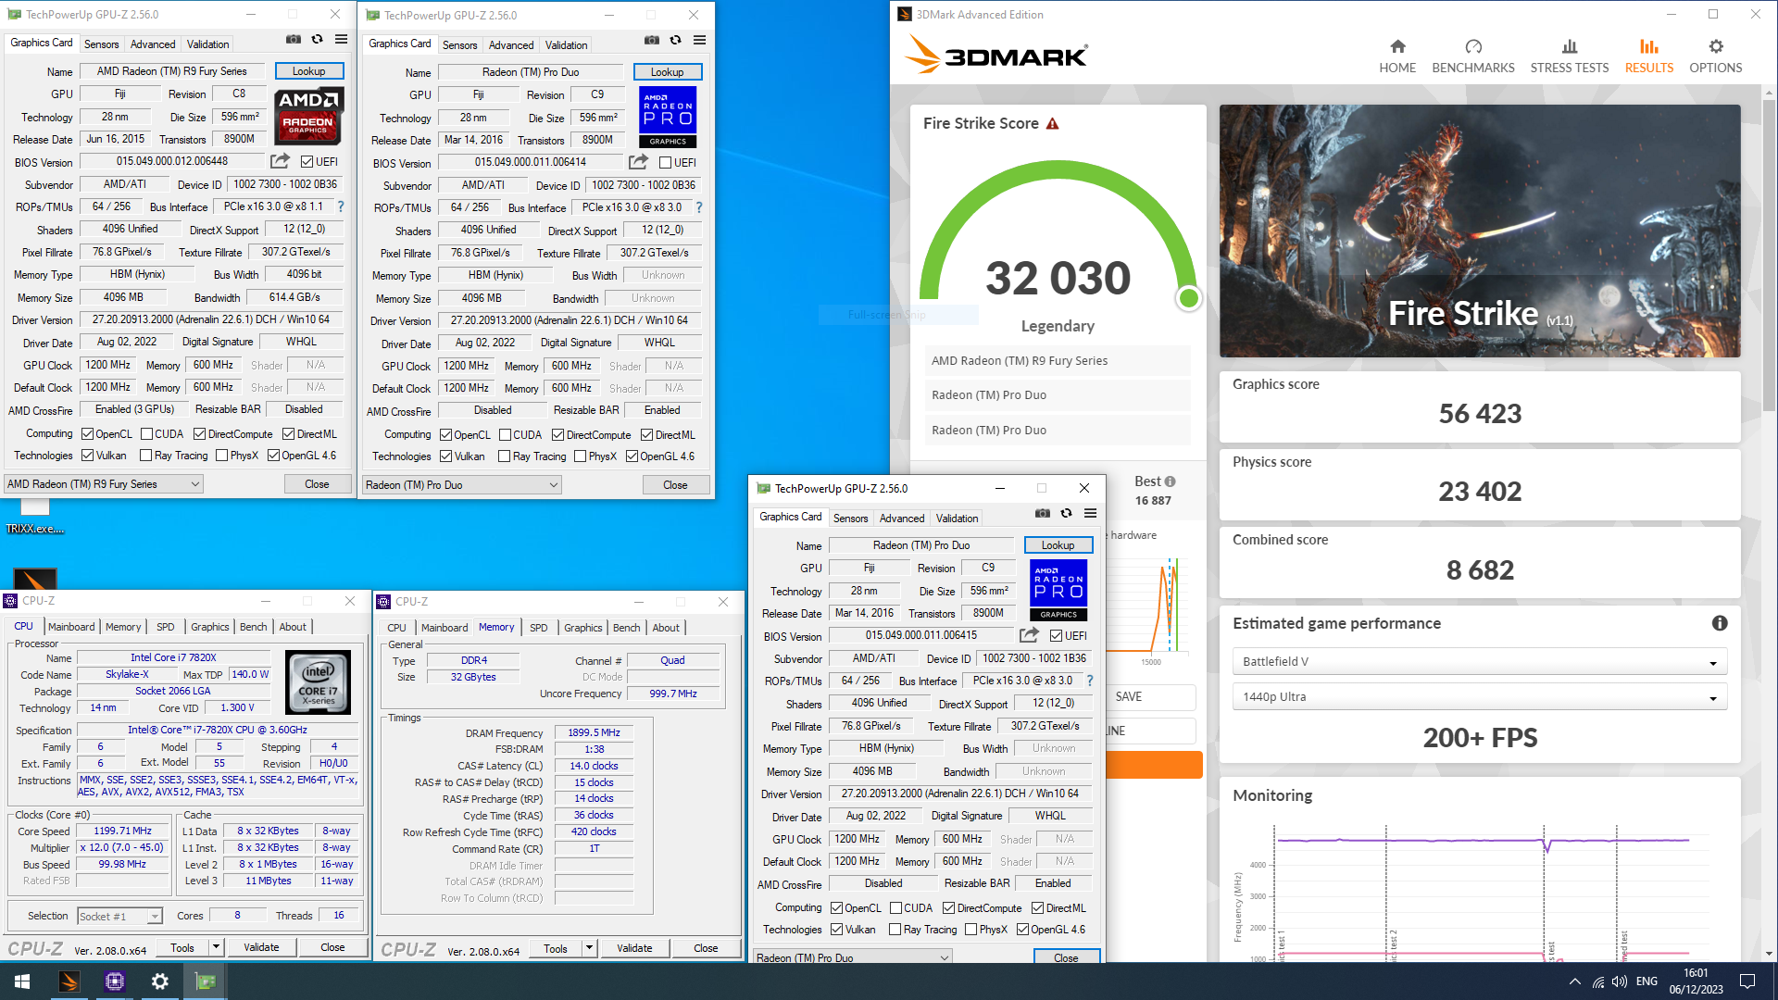Open Settings gear from the taskbar
This screenshot has width=1778, height=1000.
(x=159, y=981)
